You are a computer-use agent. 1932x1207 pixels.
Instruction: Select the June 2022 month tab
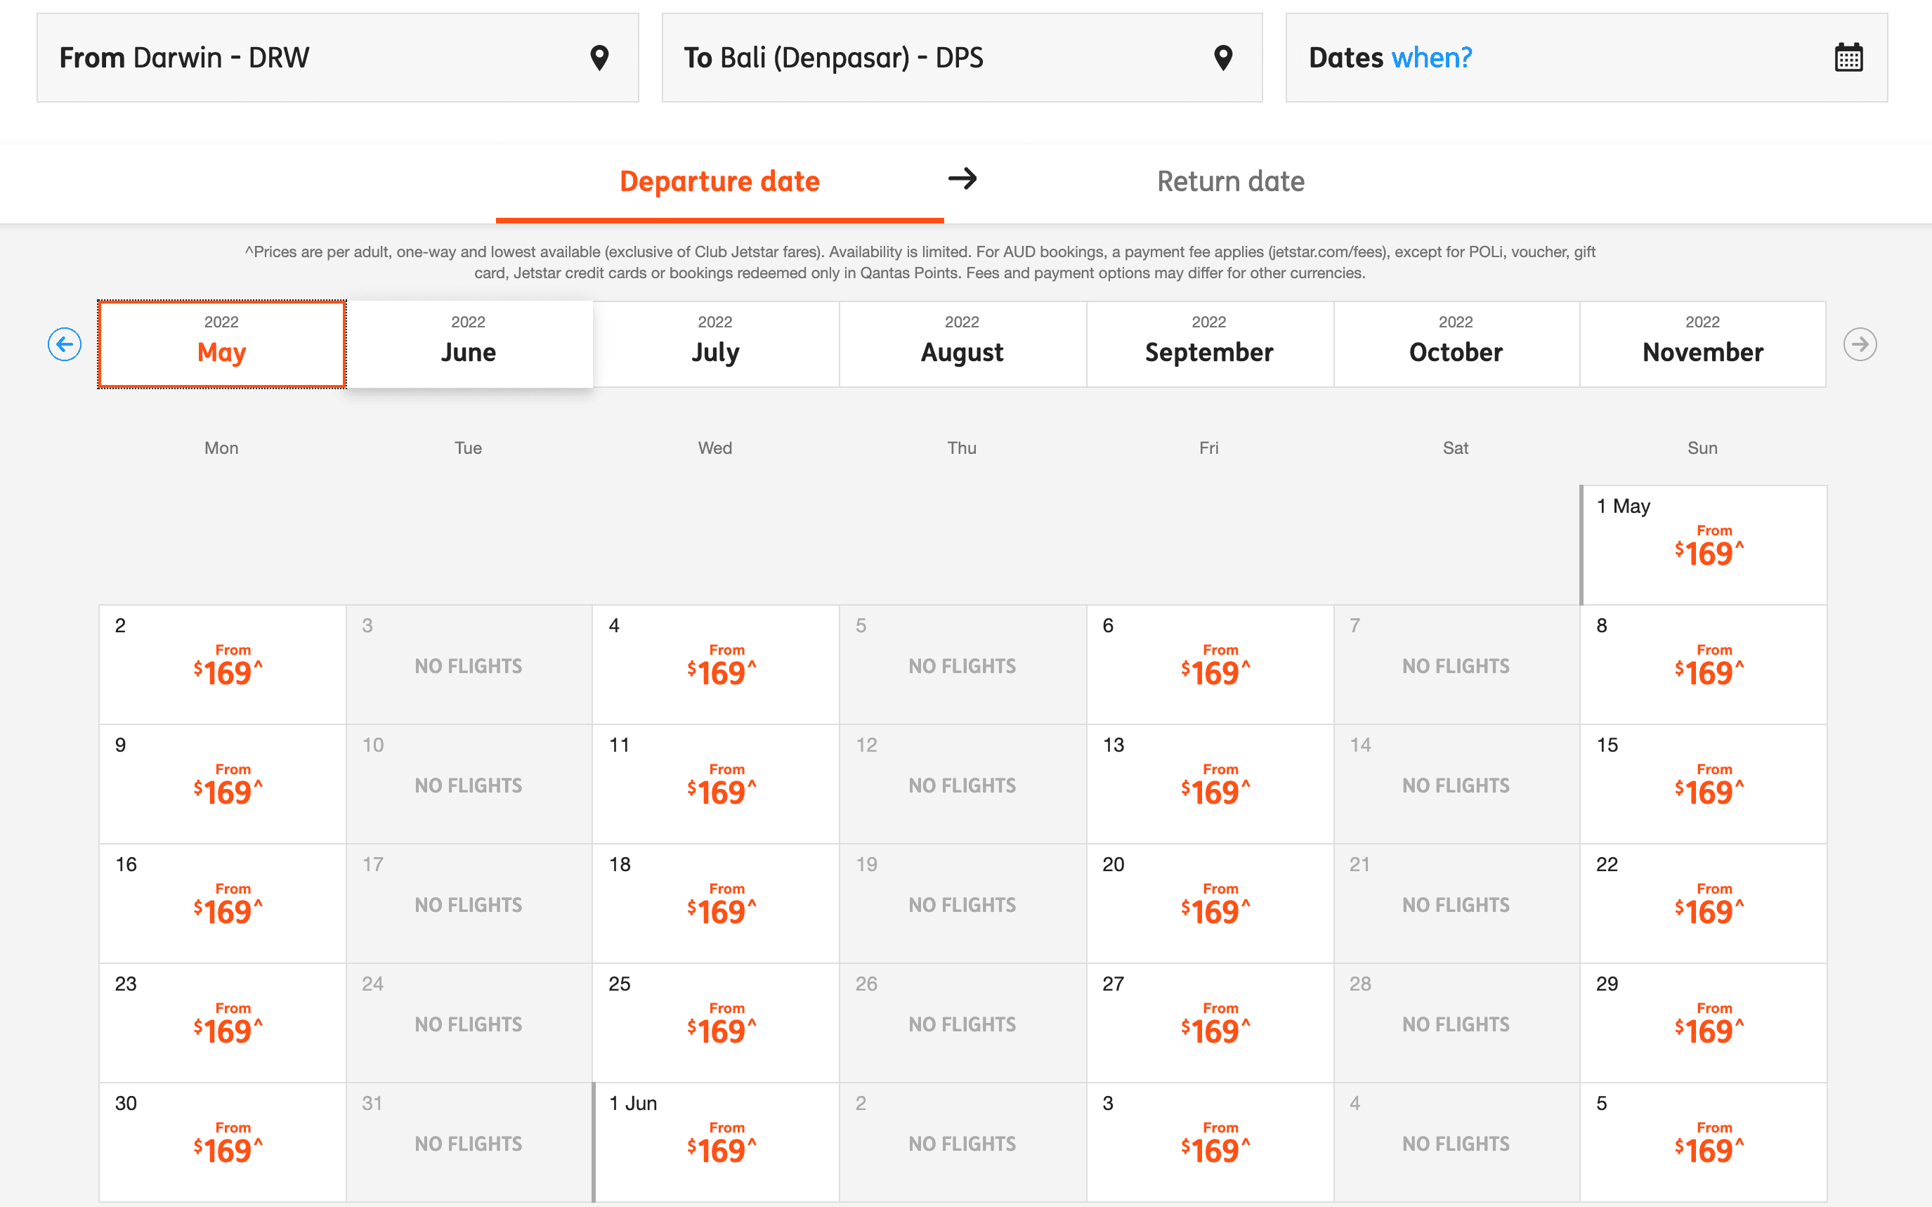pyautogui.click(x=469, y=344)
